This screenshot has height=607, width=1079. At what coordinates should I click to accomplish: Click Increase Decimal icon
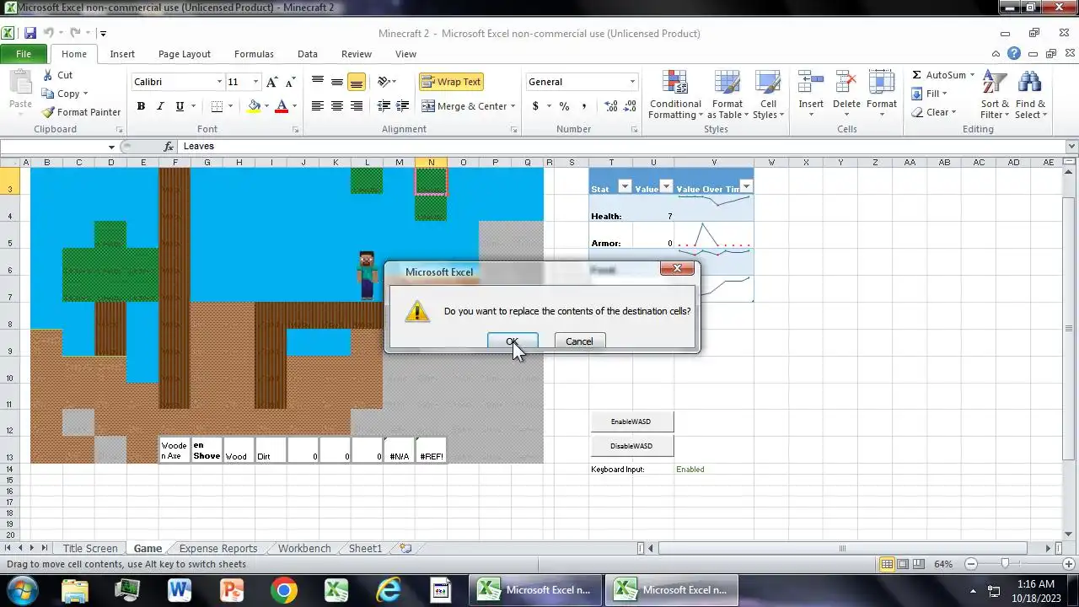[611, 106]
